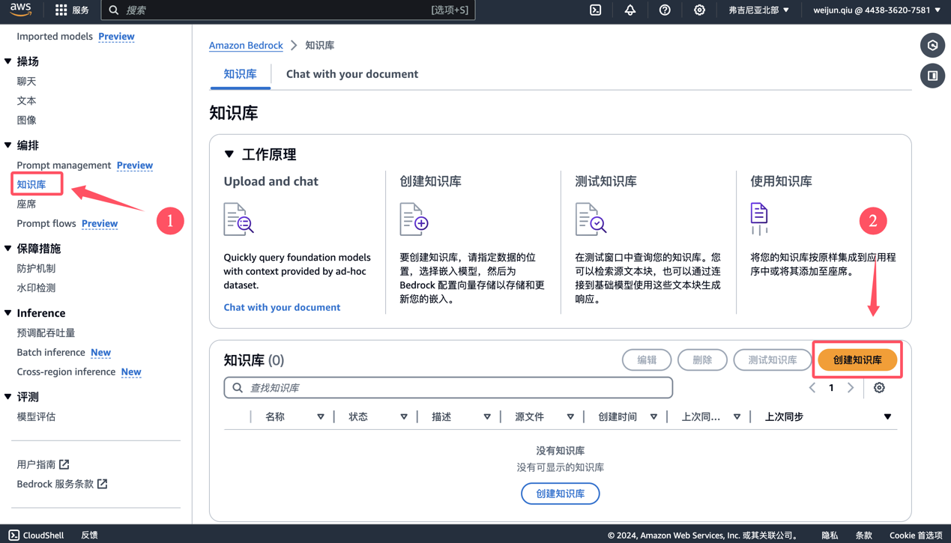Open 座席 in the sidebar
951x543 pixels.
(26, 204)
